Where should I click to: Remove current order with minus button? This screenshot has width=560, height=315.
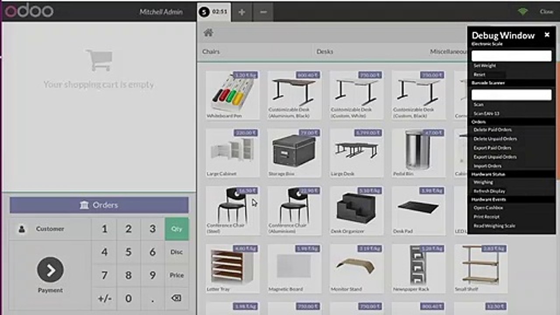[263, 12]
